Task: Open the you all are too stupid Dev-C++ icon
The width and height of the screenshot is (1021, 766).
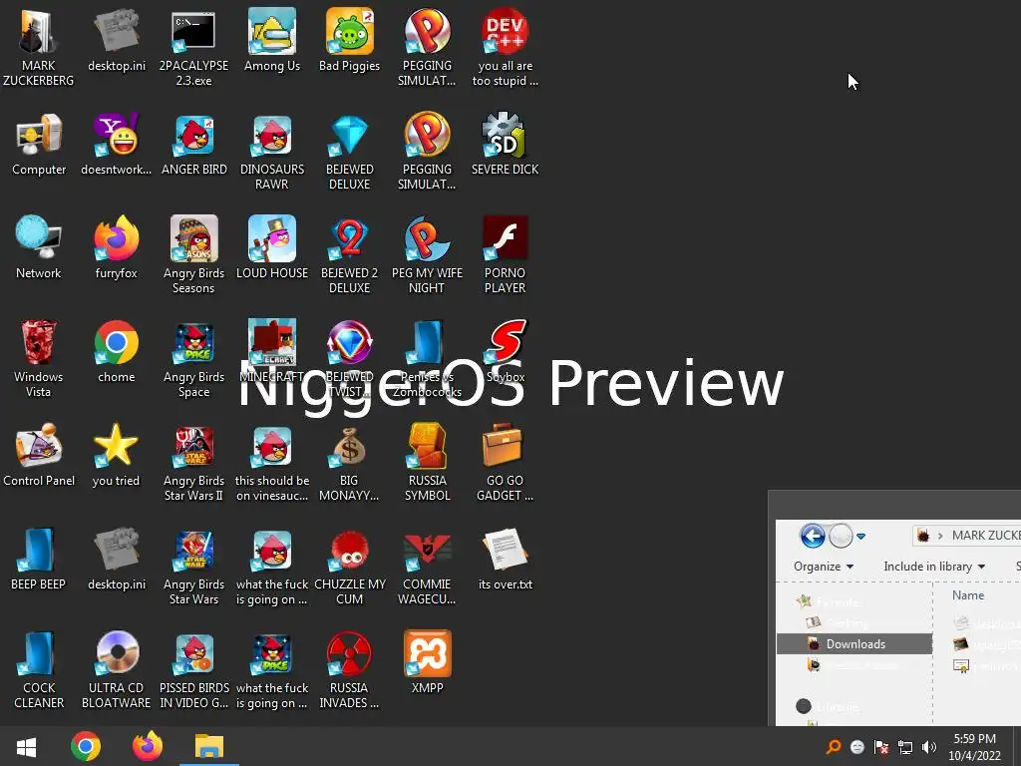Action: point(506,31)
